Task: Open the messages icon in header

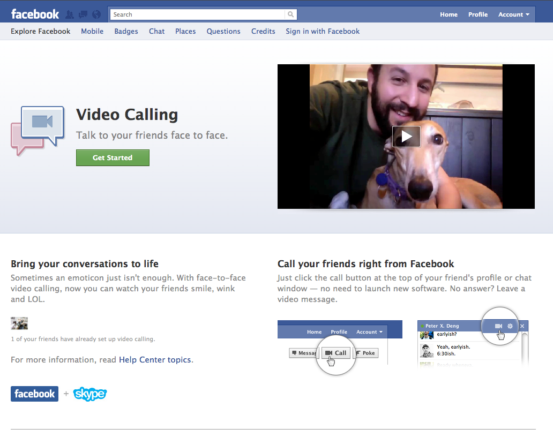Action: coord(83,14)
